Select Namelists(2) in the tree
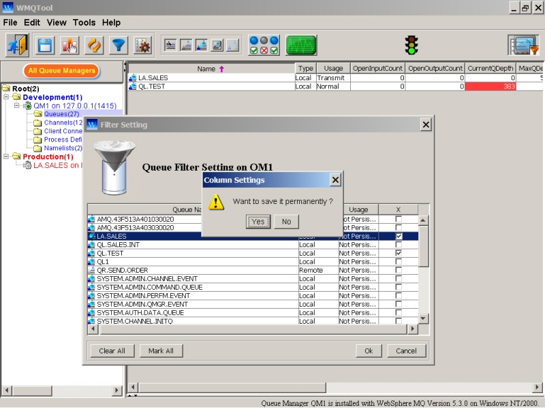Viewport: 545px width, 408px height. [x=63, y=148]
